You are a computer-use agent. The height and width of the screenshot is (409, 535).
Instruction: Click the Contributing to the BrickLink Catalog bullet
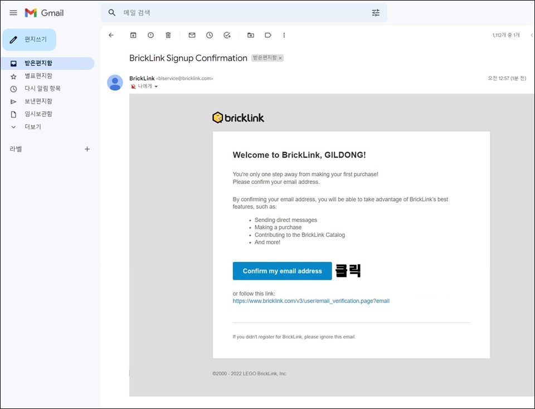pyautogui.click(x=300, y=235)
